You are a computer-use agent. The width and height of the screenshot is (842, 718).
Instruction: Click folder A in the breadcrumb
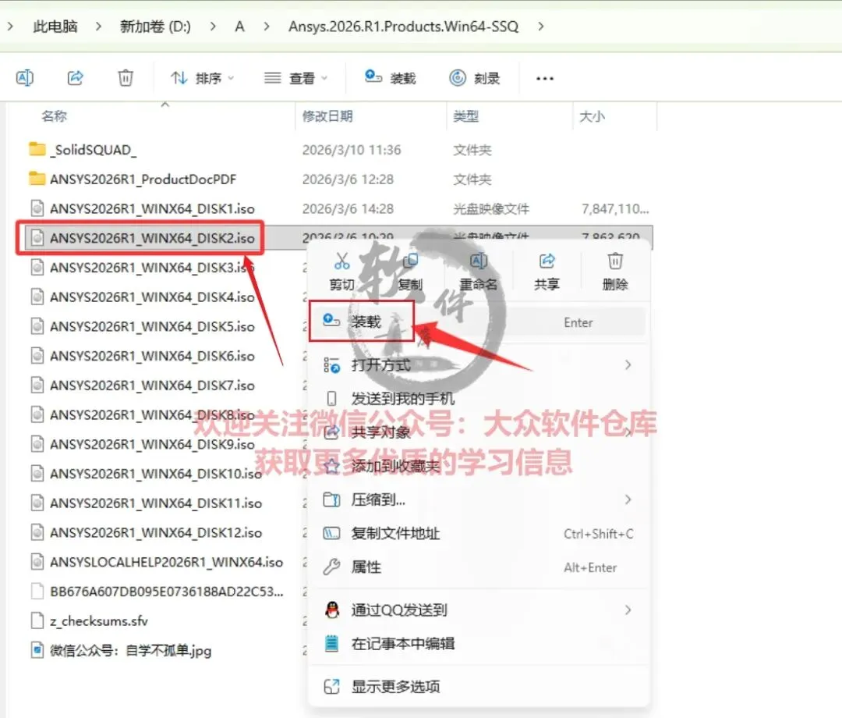(x=239, y=27)
